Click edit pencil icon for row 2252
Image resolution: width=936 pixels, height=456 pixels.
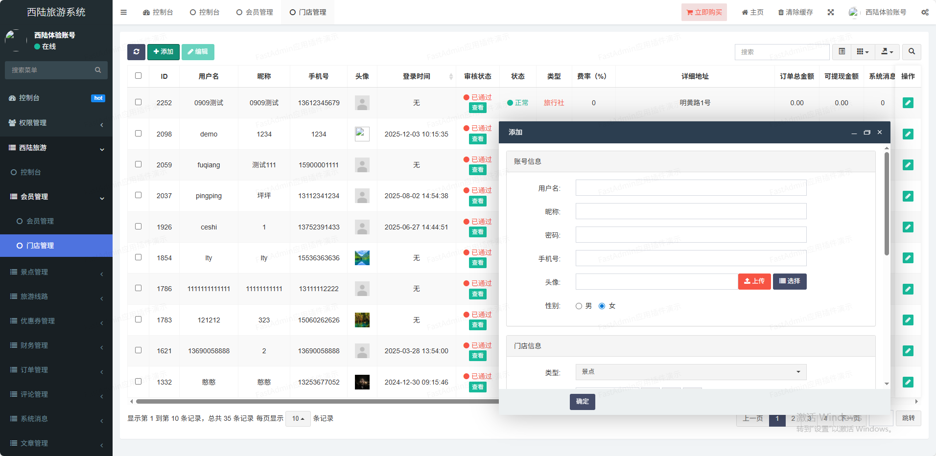pyautogui.click(x=908, y=103)
